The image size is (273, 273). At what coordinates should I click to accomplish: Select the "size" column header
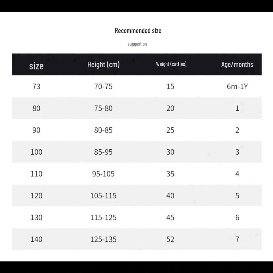coord(36,66)
